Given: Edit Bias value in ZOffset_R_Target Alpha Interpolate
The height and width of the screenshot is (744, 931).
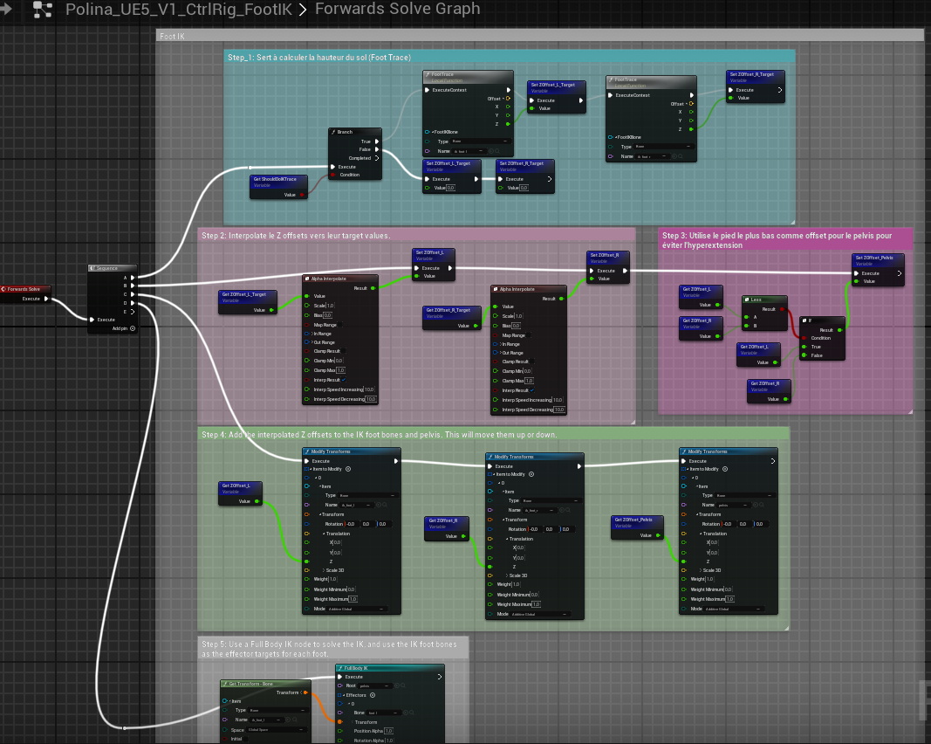Looking at the screenshot, I should (x=516, y=326).
